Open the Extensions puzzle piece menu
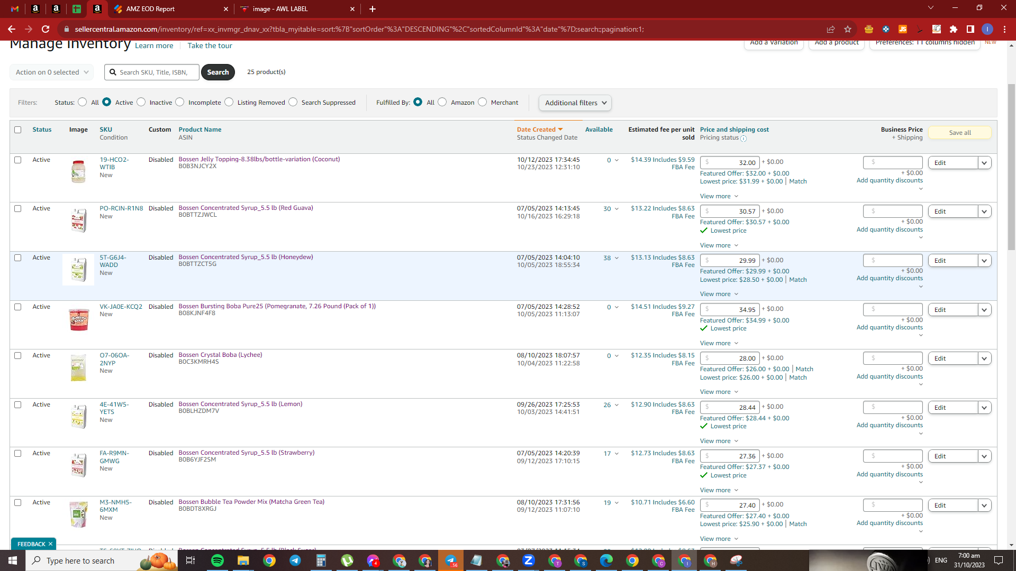Image resolution: width=1016 pixels, height=571 pixels. 954,29
